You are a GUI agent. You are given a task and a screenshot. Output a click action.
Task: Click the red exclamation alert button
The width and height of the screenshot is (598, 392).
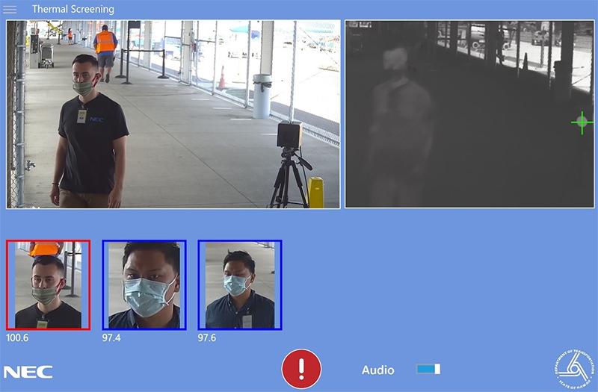pyautogui.click(x=301, y=369)
